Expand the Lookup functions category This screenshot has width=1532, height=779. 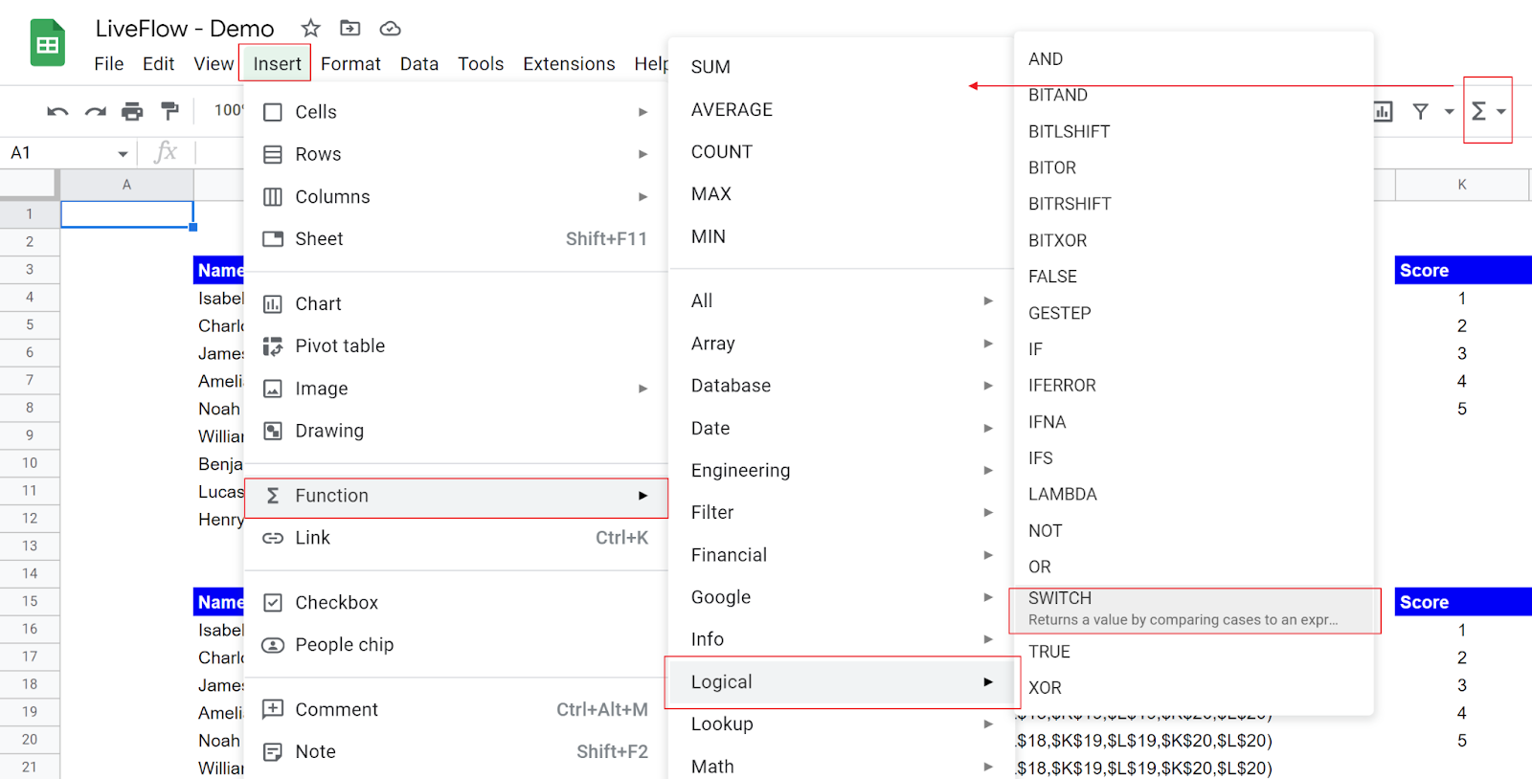(x=841, y=724)
